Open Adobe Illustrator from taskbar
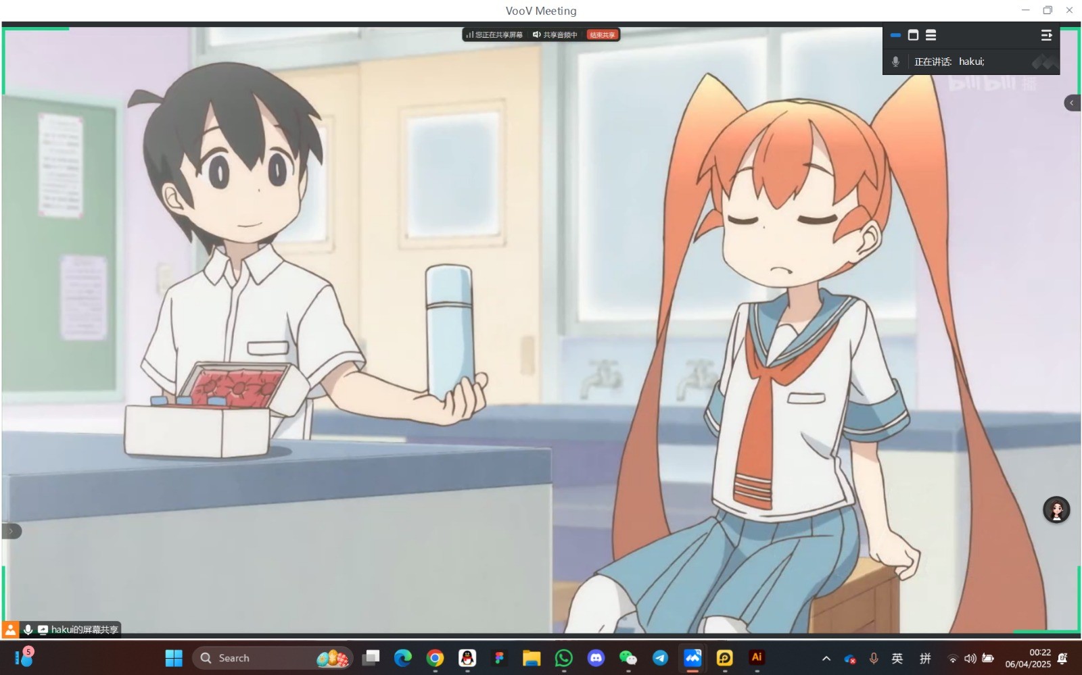This screenshot has height=675, width=1082. click(757, 658)
